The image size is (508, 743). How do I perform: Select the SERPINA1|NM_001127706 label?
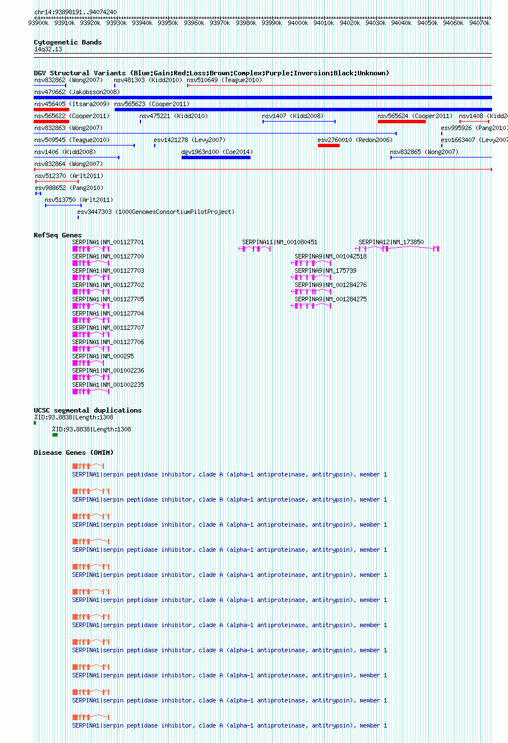(x=108, y=342)
